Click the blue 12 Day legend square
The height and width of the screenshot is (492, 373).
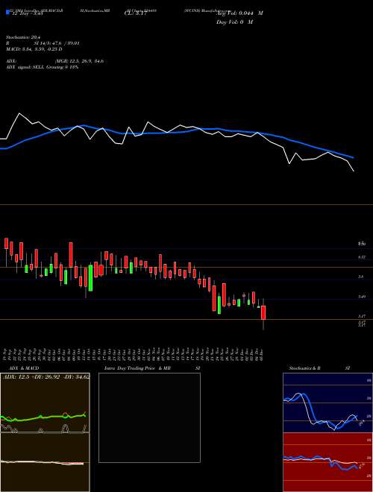coord(7,13)
